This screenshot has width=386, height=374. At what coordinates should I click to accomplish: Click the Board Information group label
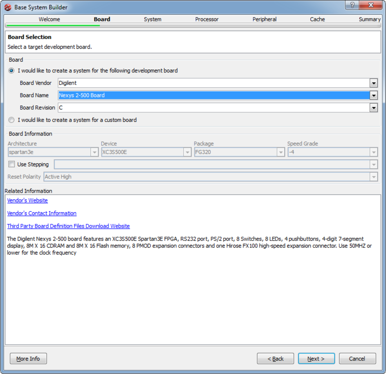pos(30,134)
